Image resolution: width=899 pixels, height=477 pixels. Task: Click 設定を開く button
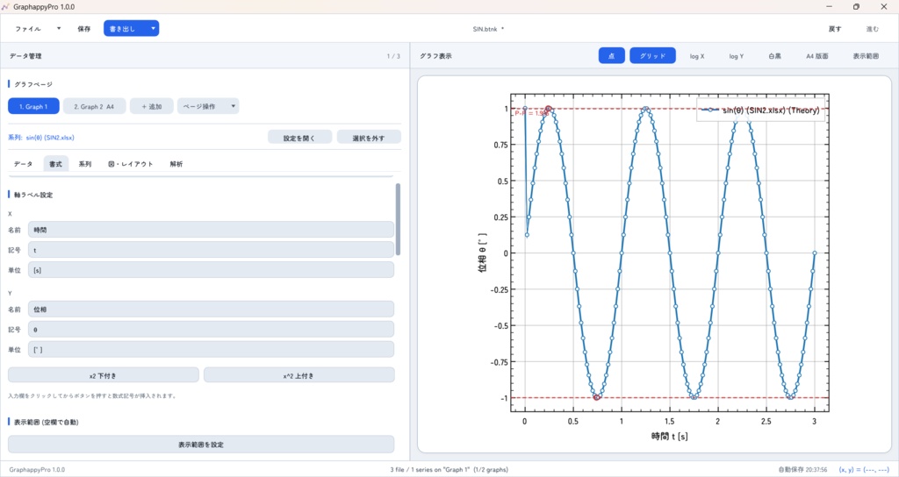[299, 138]
